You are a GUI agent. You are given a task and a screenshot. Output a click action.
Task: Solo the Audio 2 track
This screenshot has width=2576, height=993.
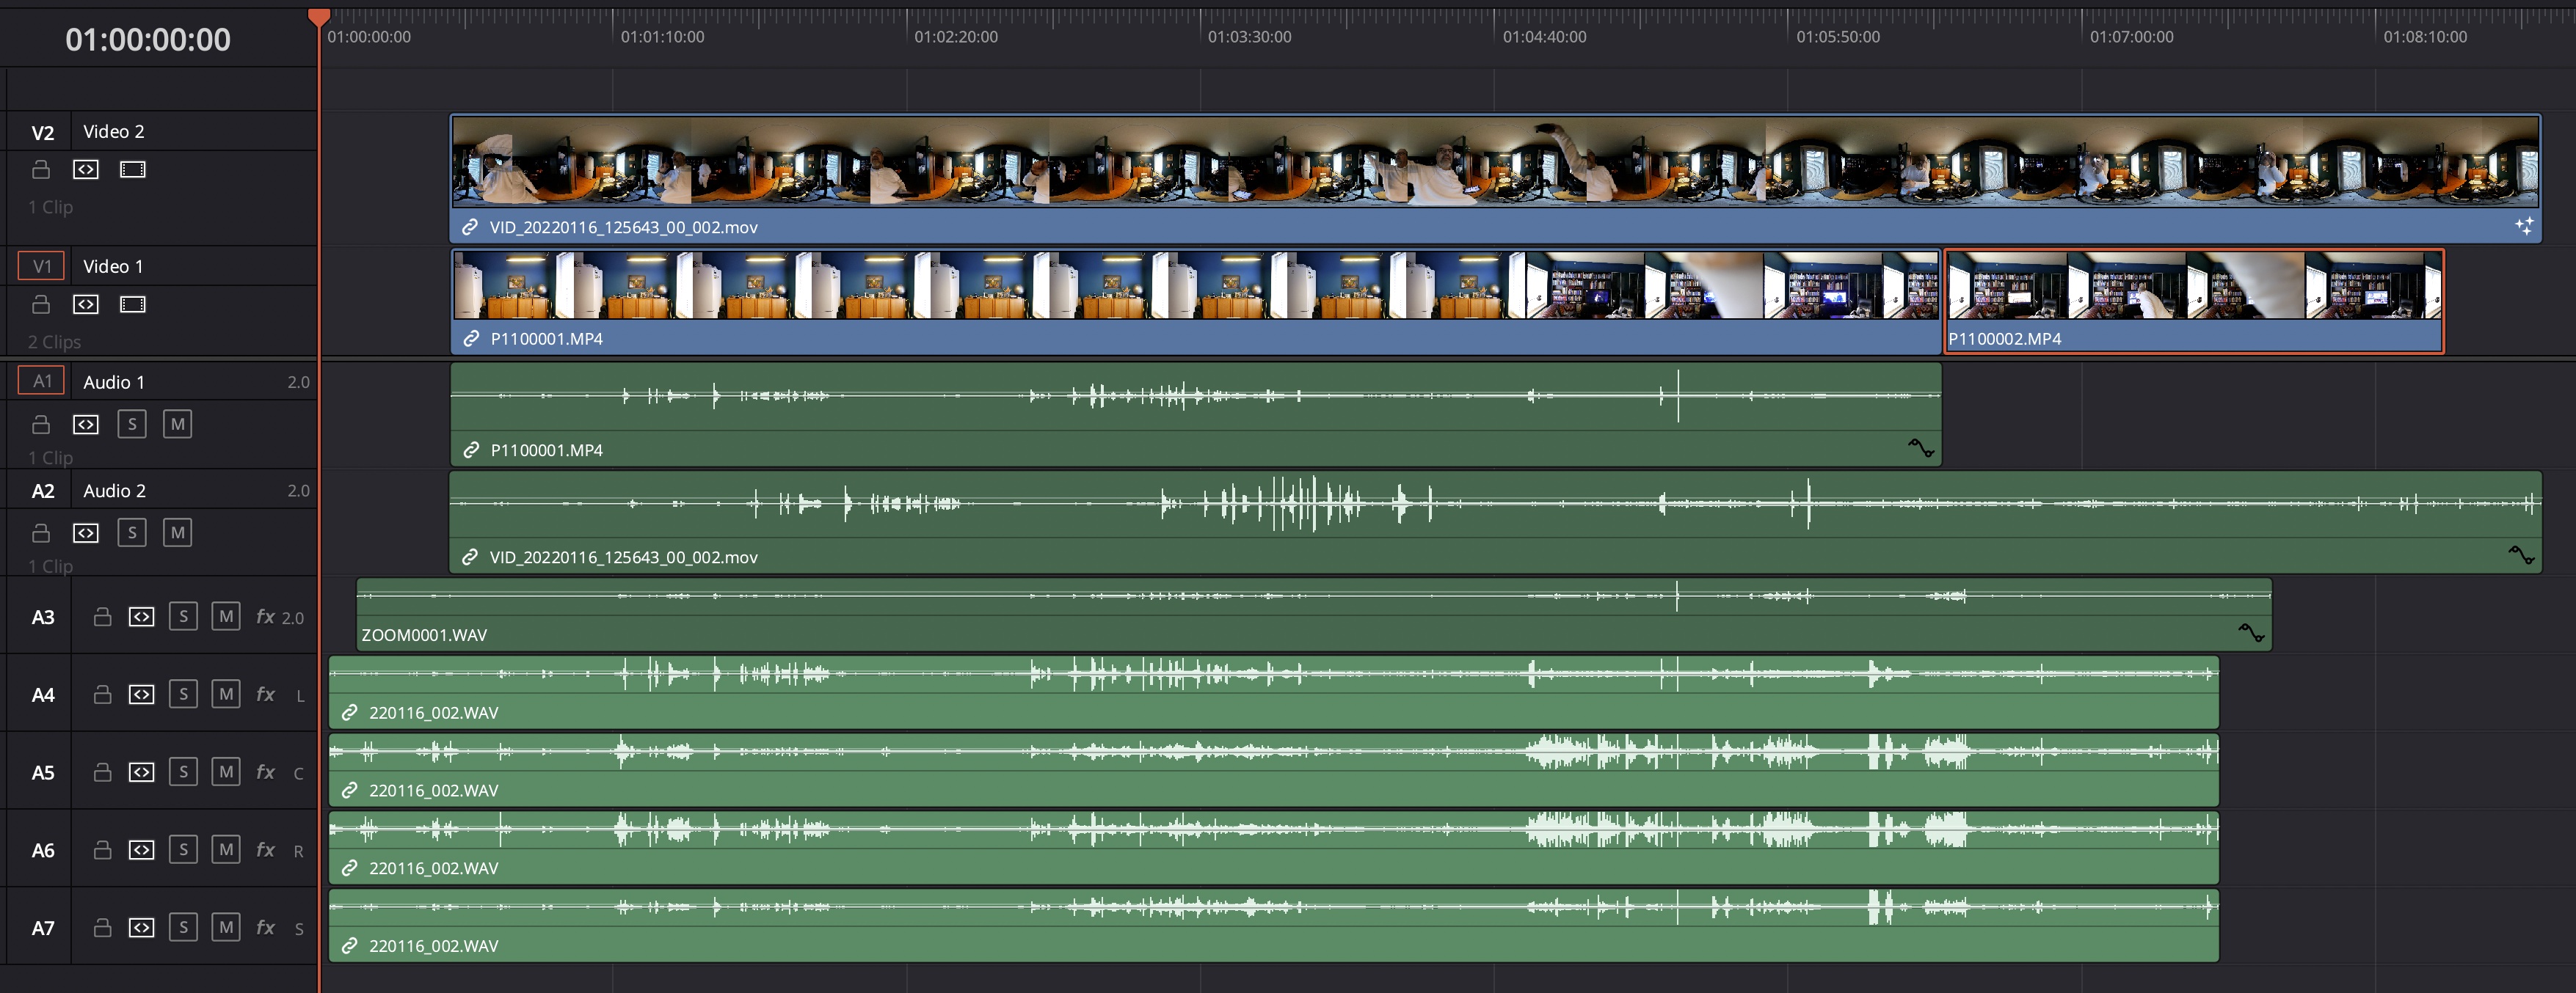tap(132, 533)
